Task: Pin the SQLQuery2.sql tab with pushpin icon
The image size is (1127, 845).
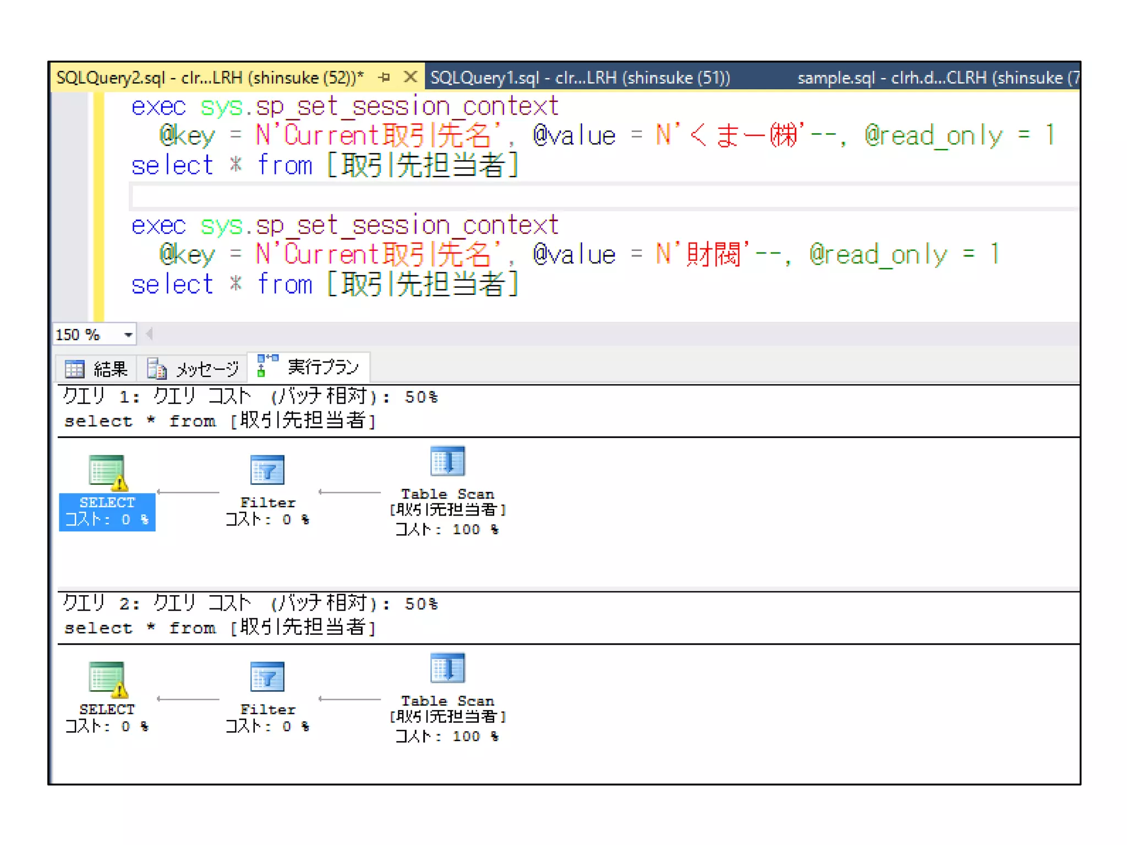Action: [385, 78]
